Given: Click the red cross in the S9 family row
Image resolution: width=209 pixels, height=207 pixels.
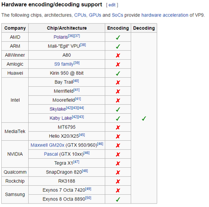Looking at the screenshot, I should (118, 64).
